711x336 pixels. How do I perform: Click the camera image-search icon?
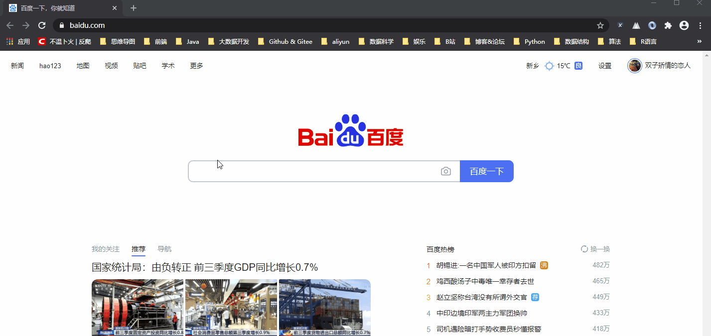pyautogui.click(x=446, y=171)
